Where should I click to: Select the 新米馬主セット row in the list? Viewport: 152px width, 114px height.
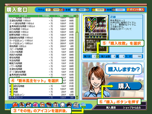42,98
